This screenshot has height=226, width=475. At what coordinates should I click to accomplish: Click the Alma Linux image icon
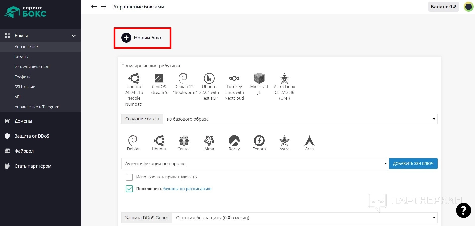[x=209, y=141]
